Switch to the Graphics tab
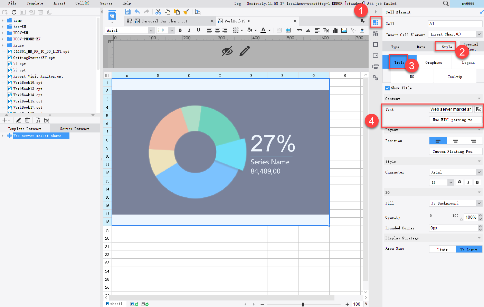 click(434, 62)
